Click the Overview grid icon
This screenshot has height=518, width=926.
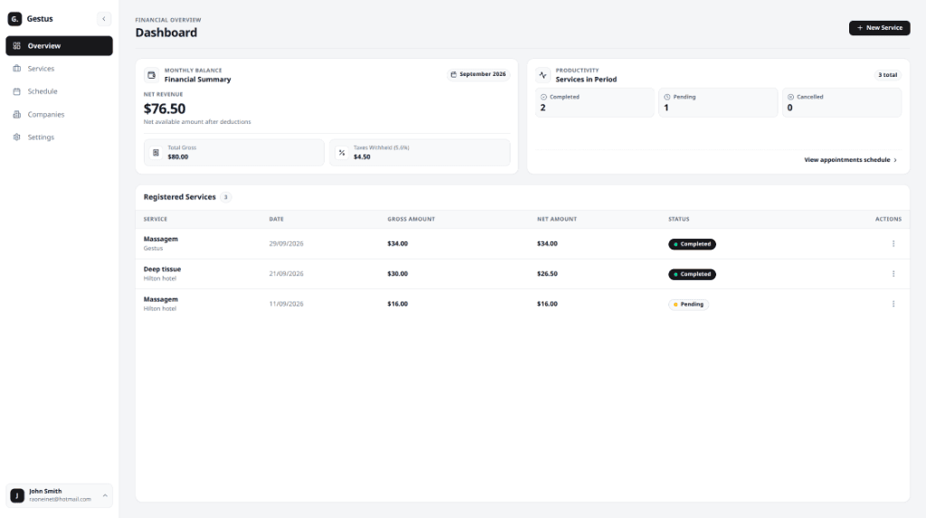[x=16, y=45]
